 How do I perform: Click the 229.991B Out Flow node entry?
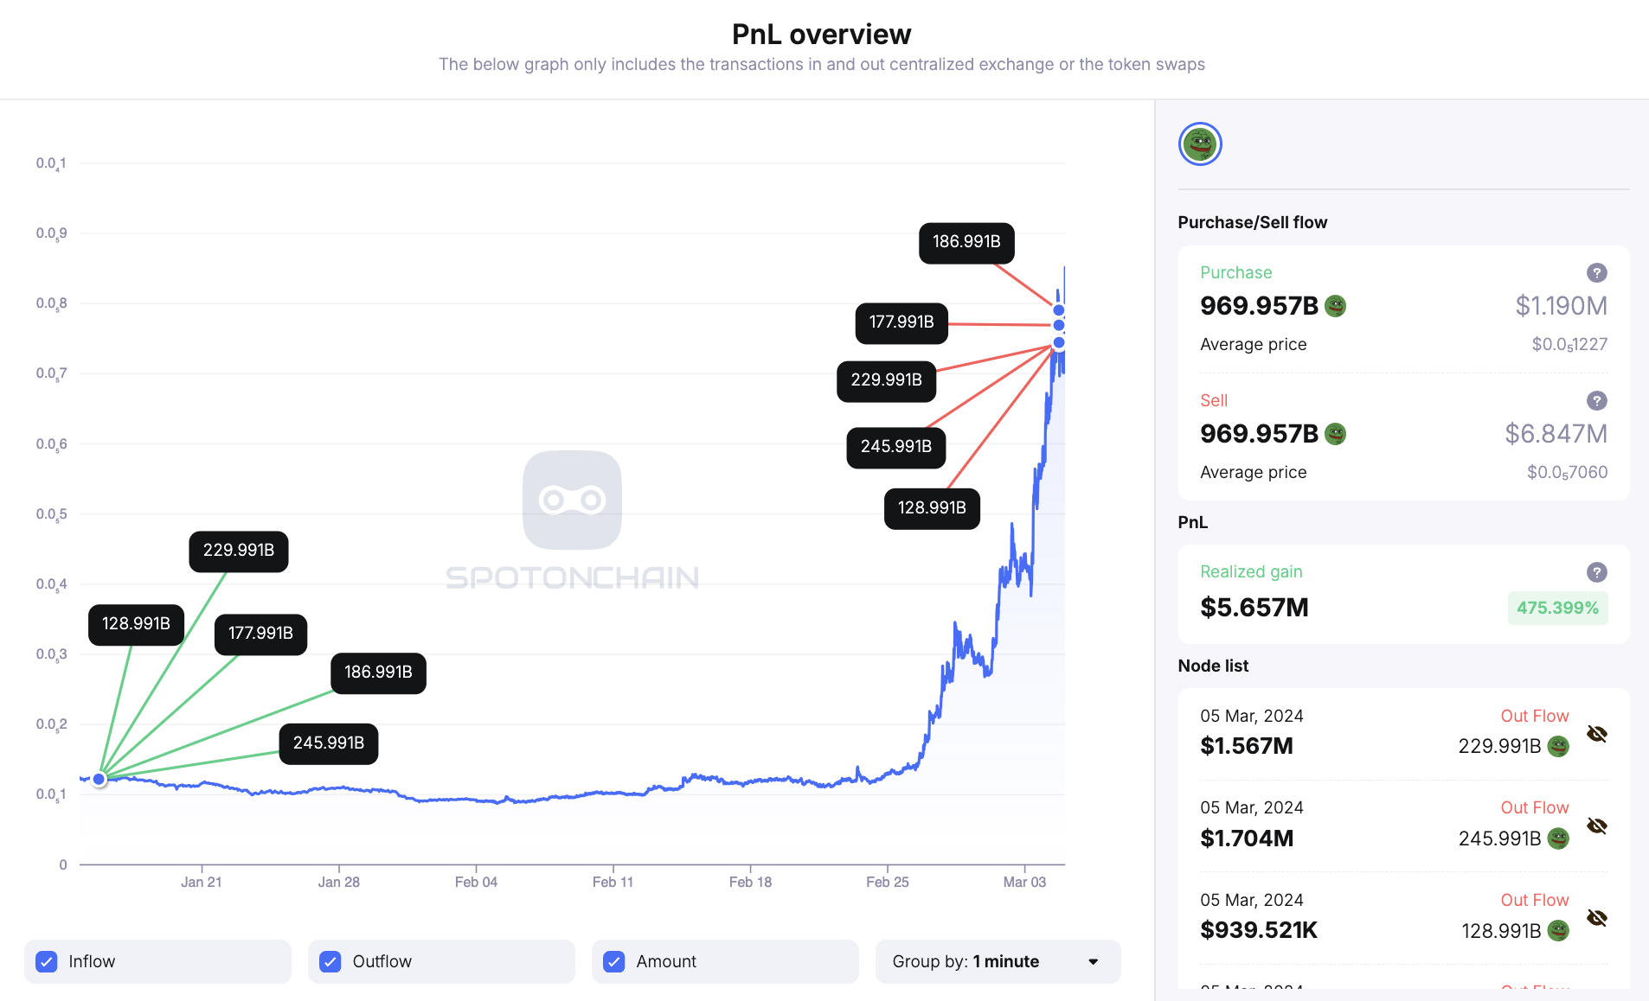pyautogui.click(x=1384, y=733)
